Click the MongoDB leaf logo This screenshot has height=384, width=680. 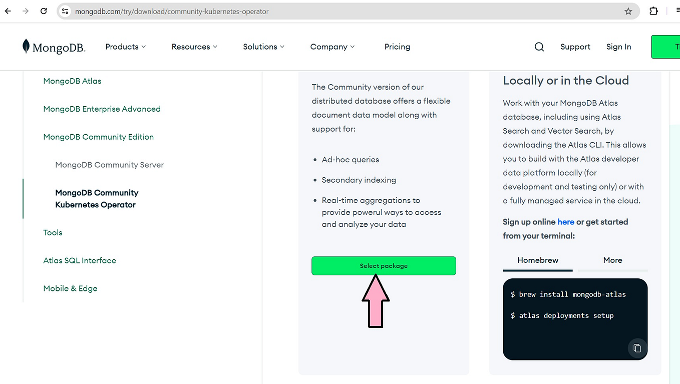click(28, 46)
